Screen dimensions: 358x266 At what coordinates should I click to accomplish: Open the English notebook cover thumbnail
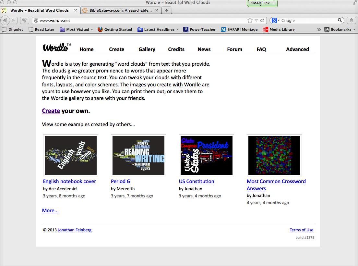71,155
